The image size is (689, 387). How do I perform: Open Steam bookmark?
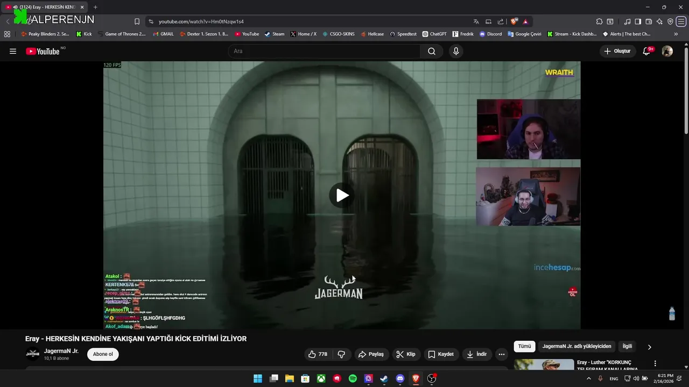(275, 34)
